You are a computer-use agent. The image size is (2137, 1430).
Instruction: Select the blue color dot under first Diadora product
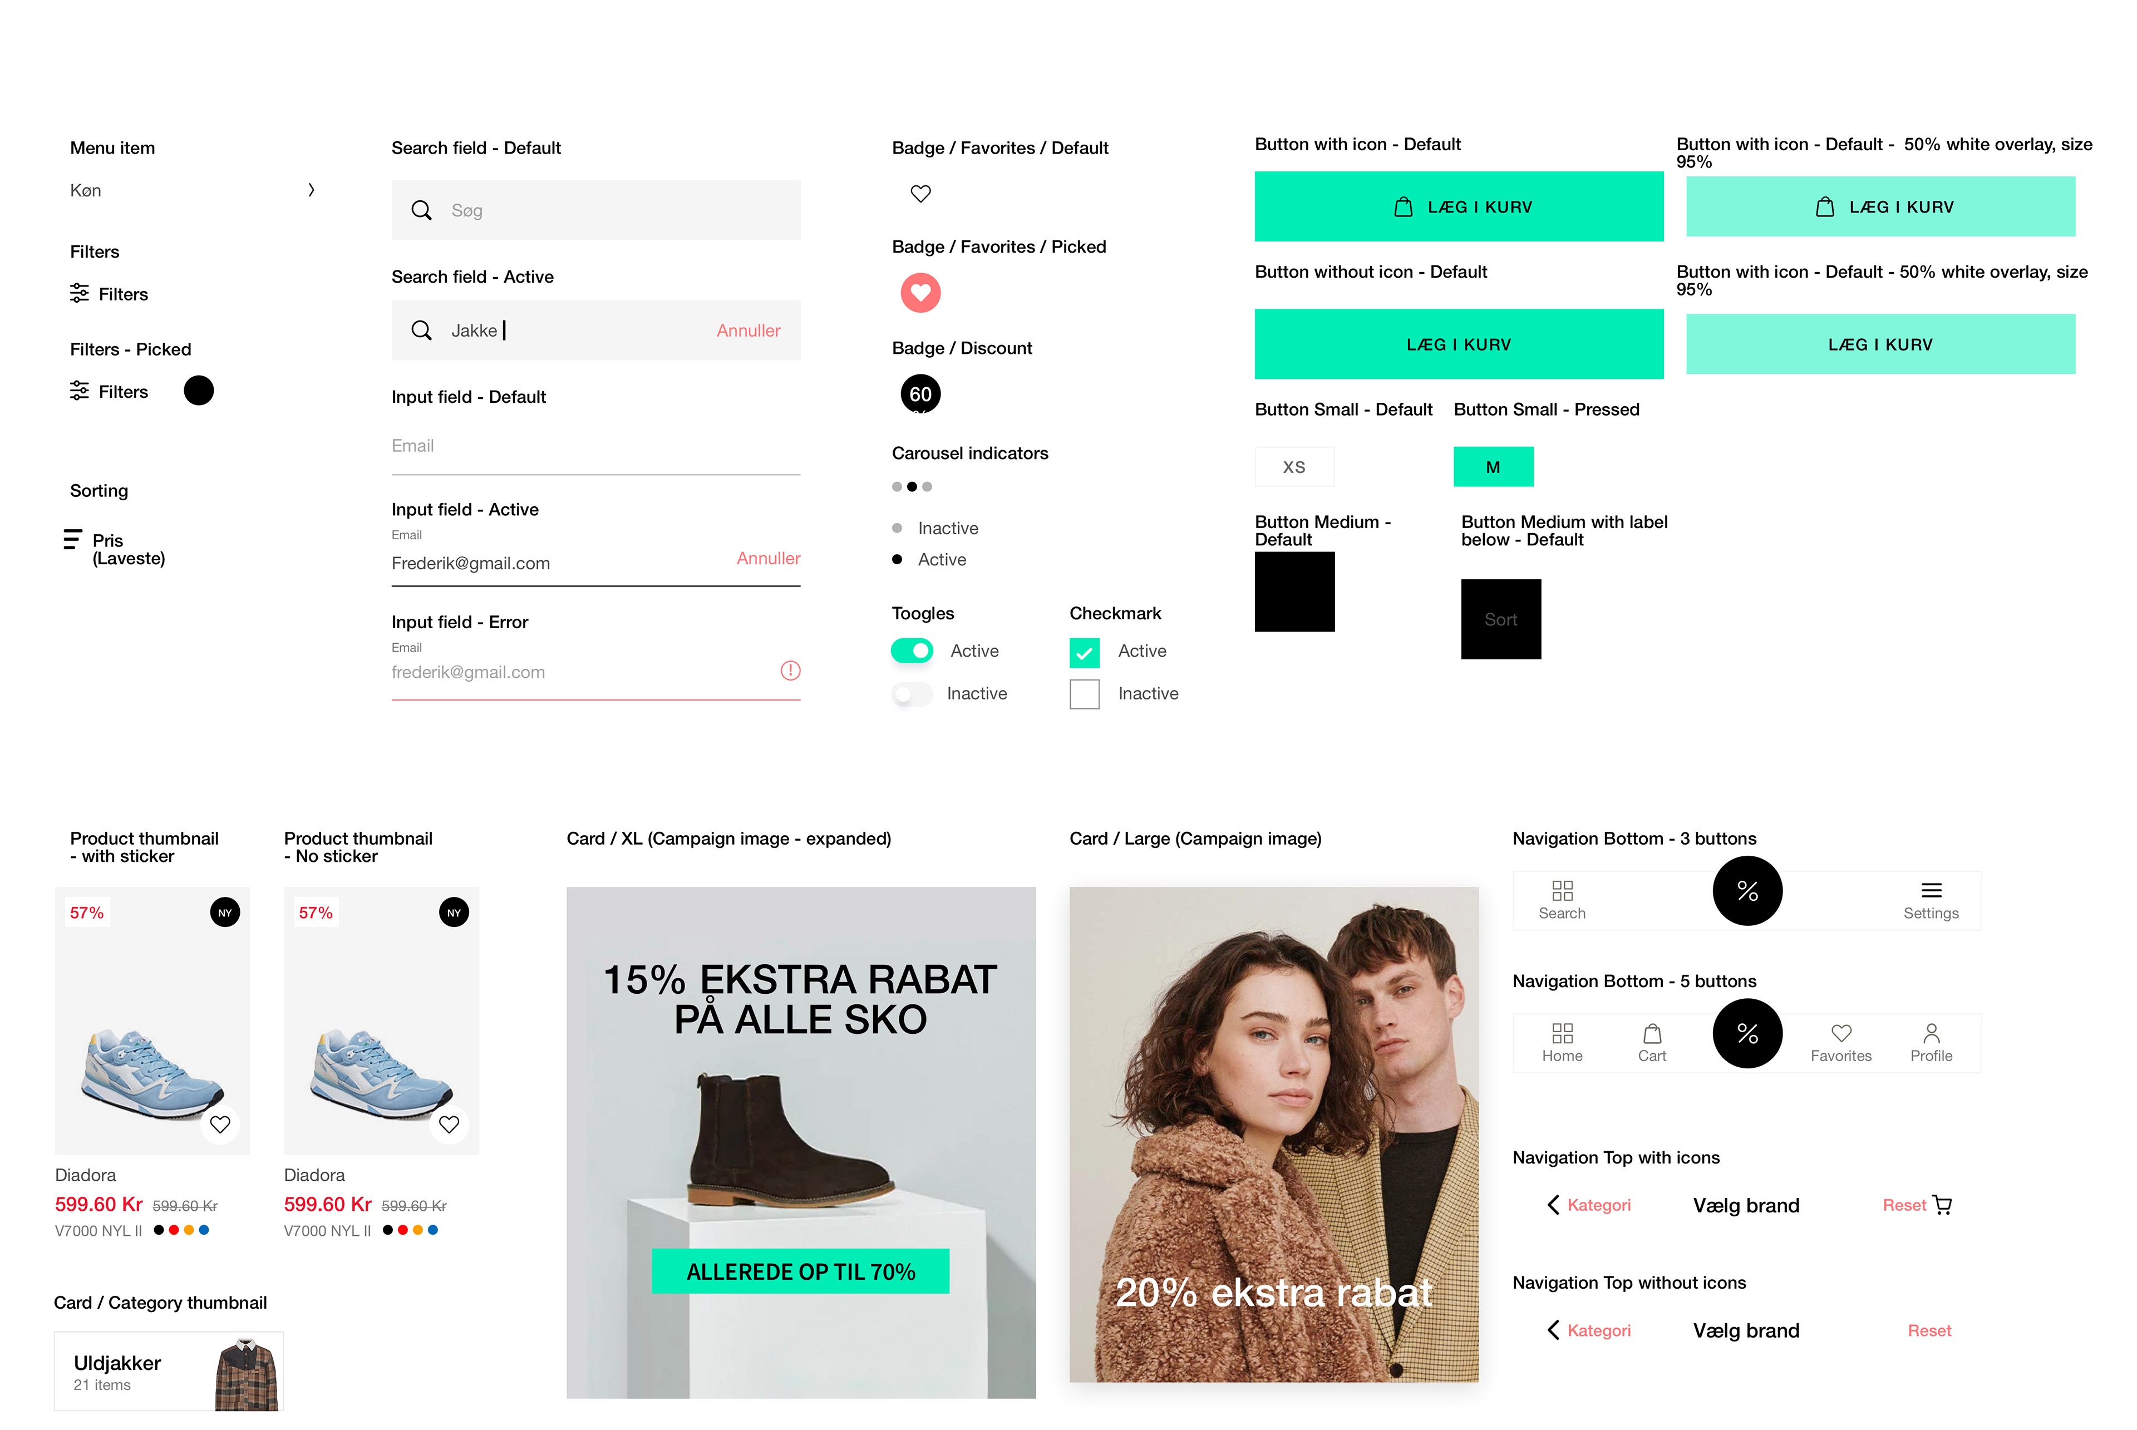203,1229
